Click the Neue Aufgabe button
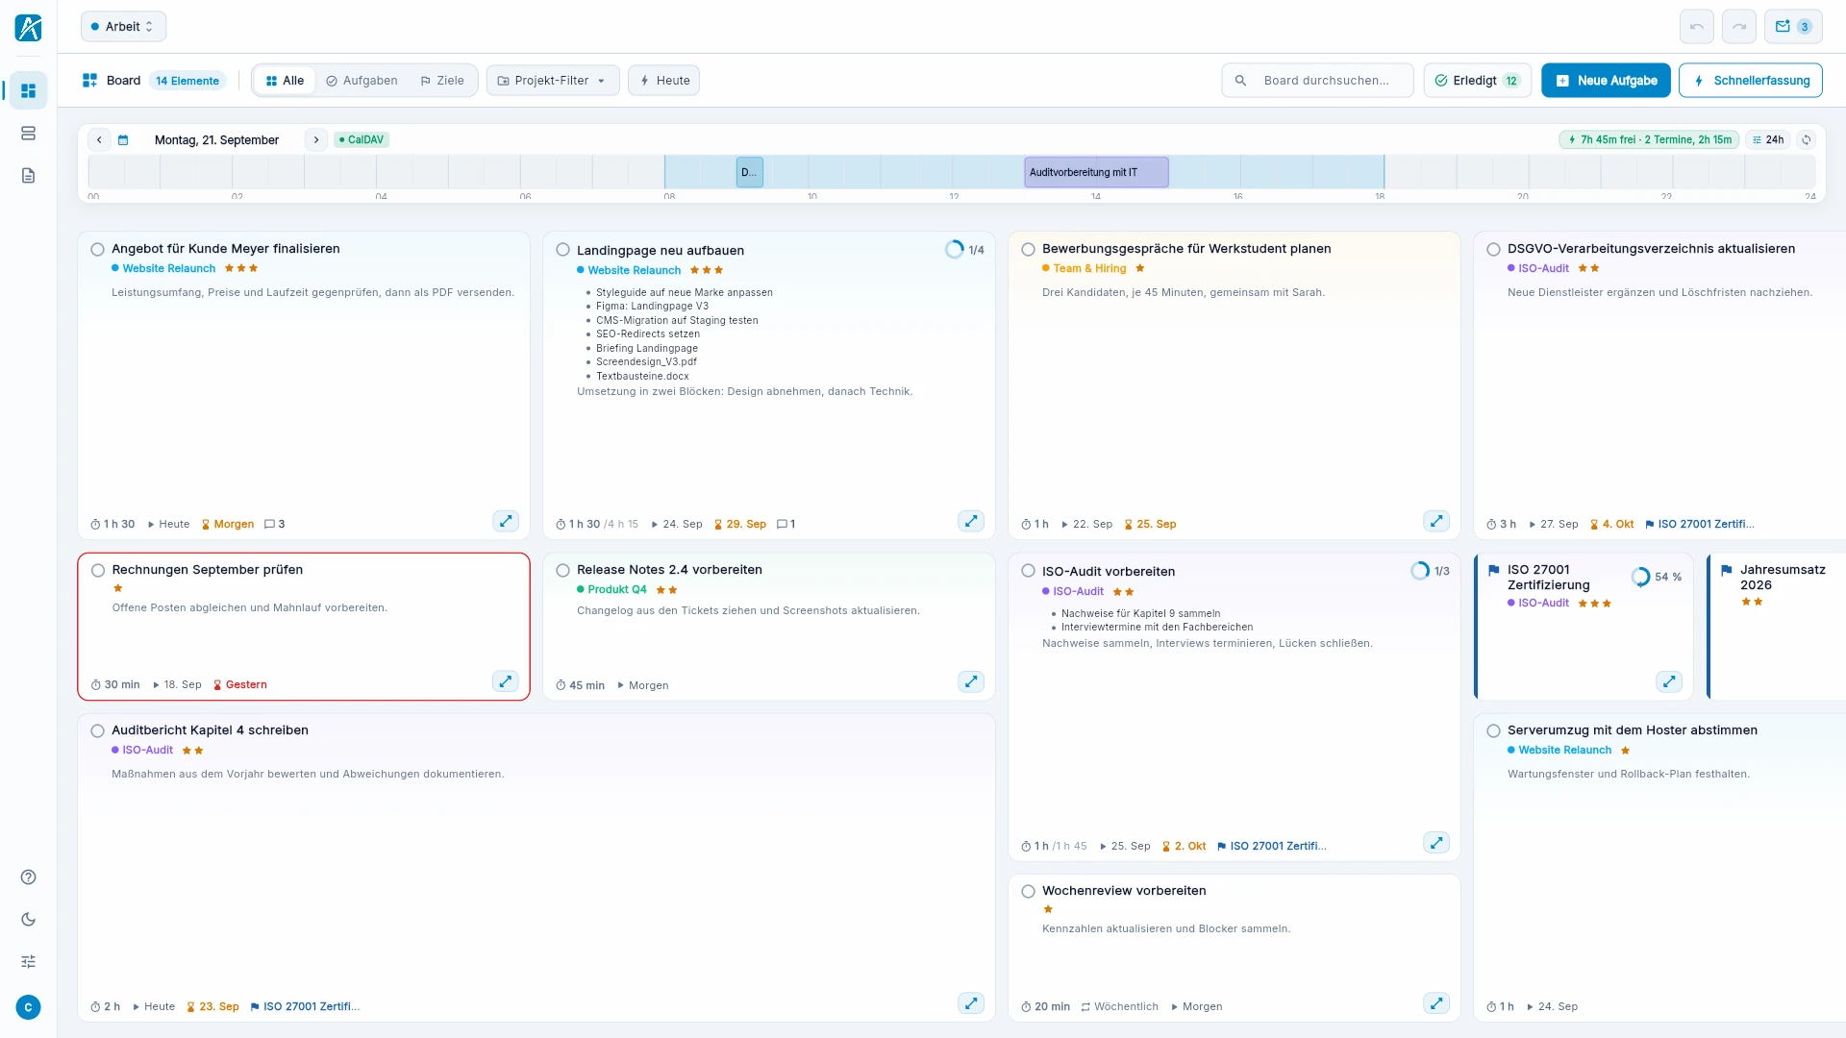This screenshot has width=1846, height=1038. tap(1606, 81)
